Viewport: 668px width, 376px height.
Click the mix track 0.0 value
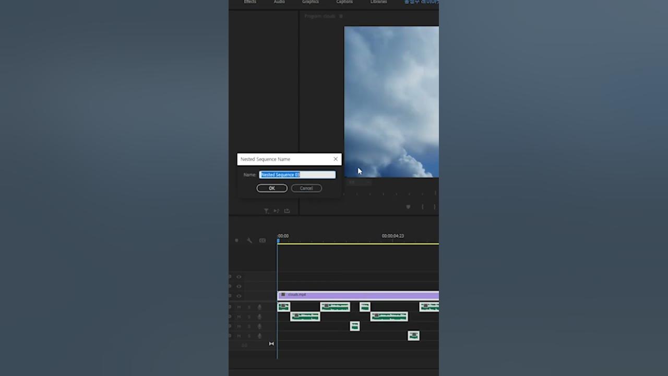[x=244, y=345]
